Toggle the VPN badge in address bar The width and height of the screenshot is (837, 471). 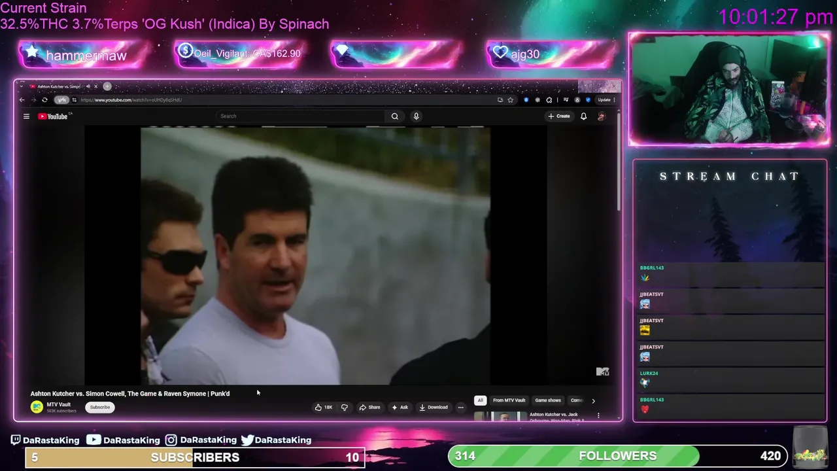(x=61, y=100)
